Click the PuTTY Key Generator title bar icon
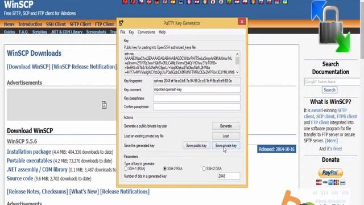This screenshot has height=205, width=364. (x=121, y=23)
